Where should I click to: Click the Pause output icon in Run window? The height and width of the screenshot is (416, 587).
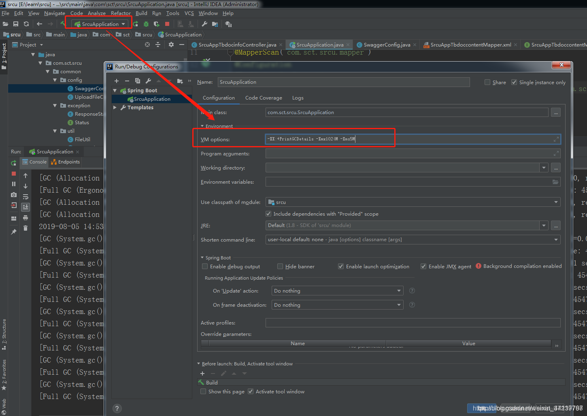[x=13, y=184]
